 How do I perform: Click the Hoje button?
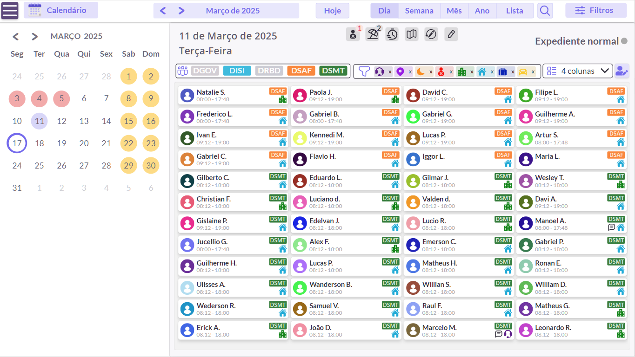click(333, 11)
